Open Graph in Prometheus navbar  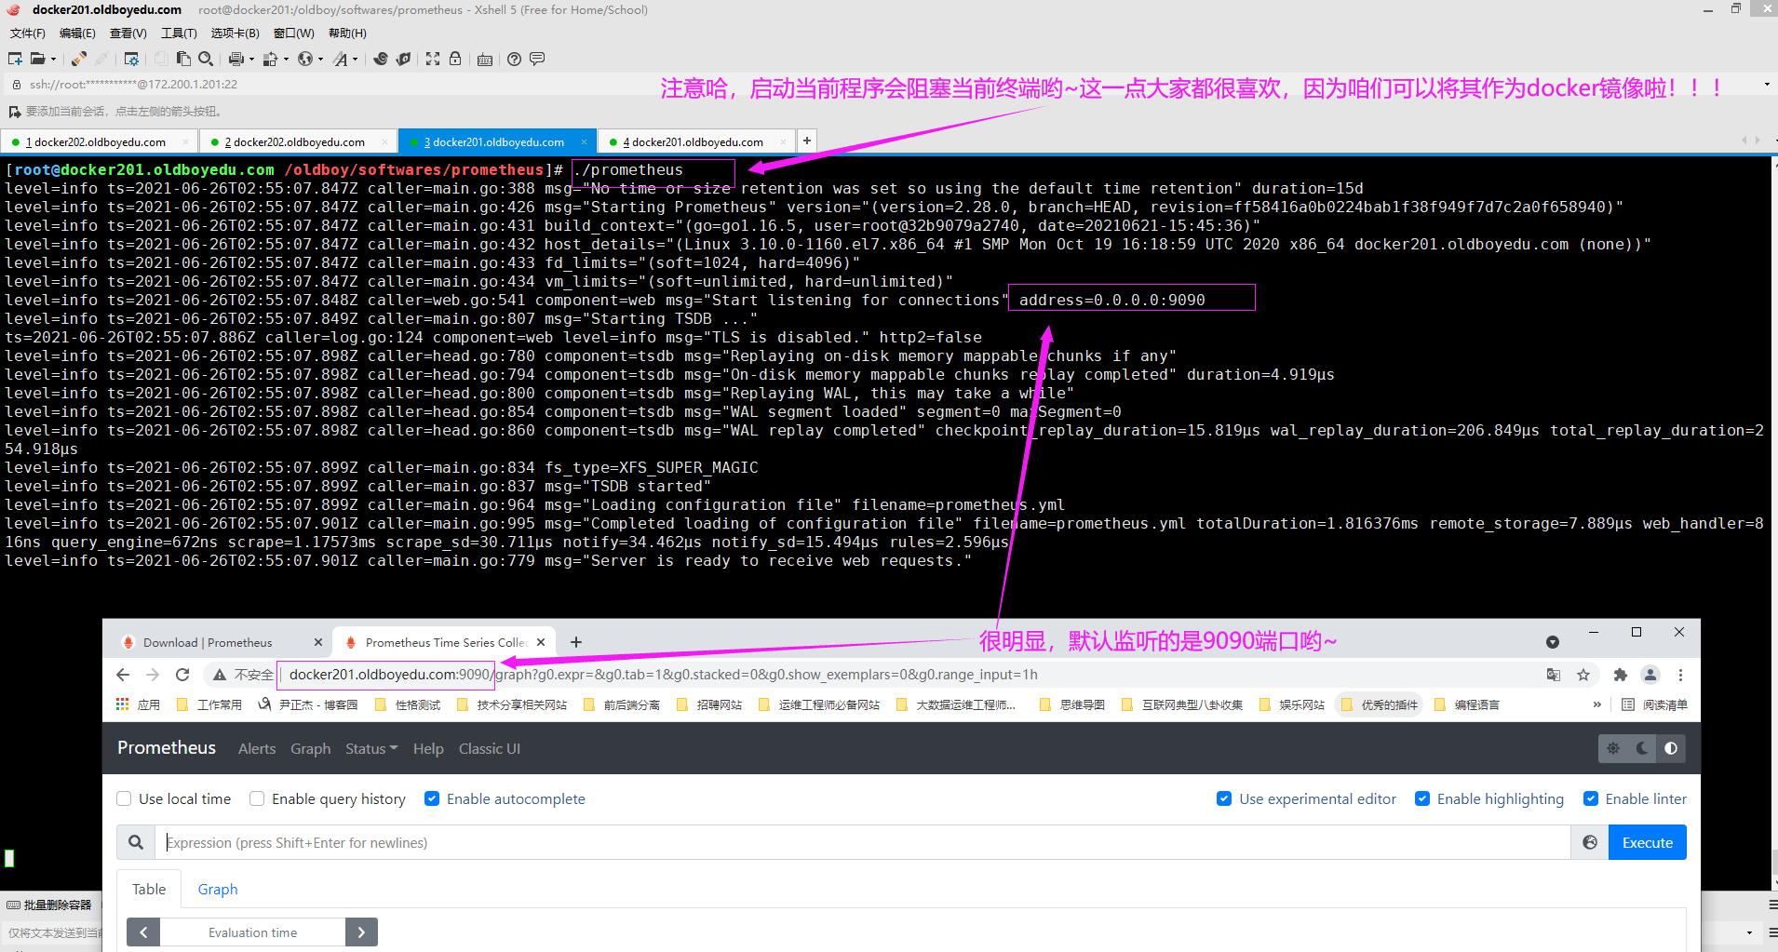click(310, 748)
